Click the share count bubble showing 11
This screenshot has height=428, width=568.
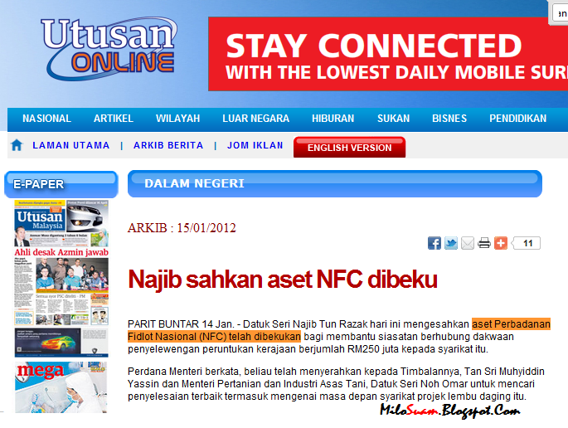click(526, 243)
